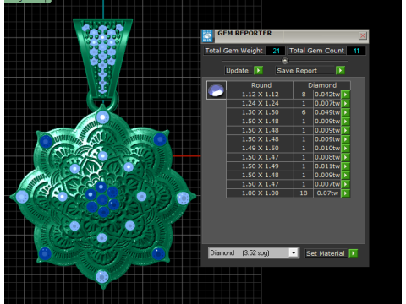Collapse the panel using the round divider handle

(285, 61)
